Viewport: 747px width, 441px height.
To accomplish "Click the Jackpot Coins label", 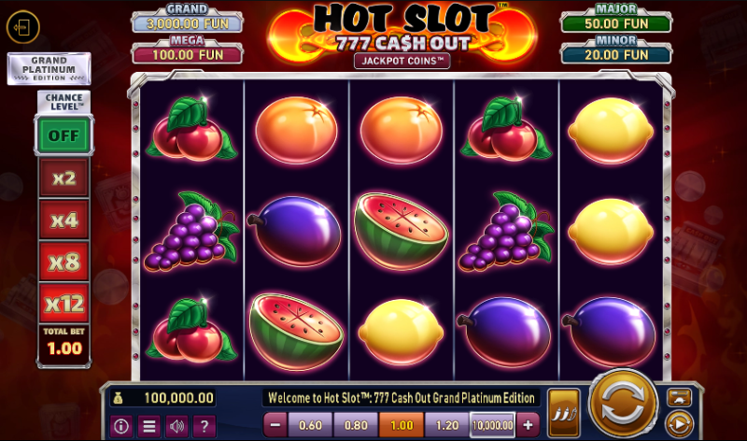I will (402, 61).
